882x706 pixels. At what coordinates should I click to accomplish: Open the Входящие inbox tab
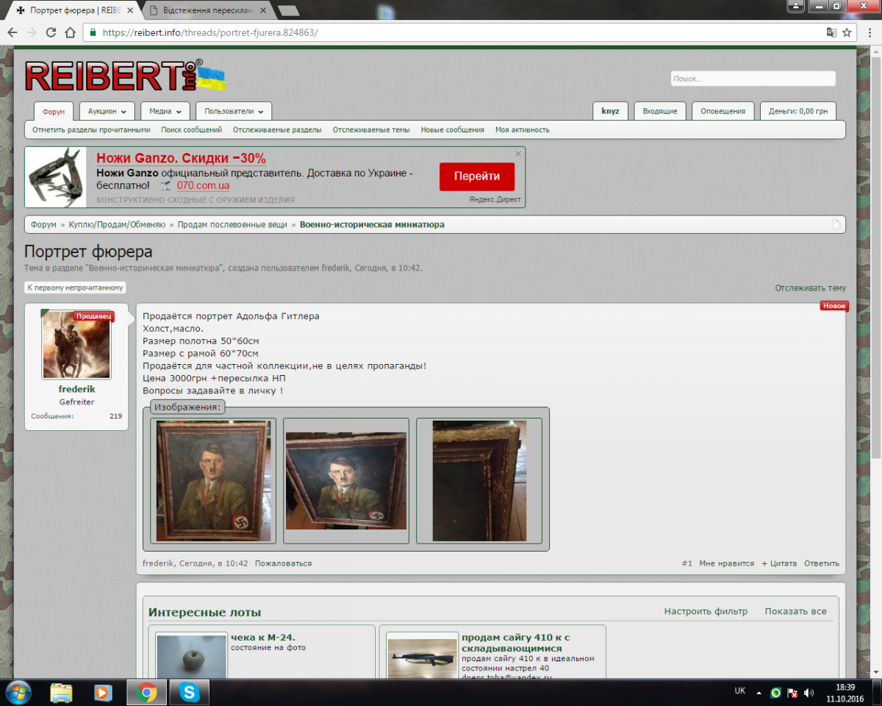tap(660, 111)
